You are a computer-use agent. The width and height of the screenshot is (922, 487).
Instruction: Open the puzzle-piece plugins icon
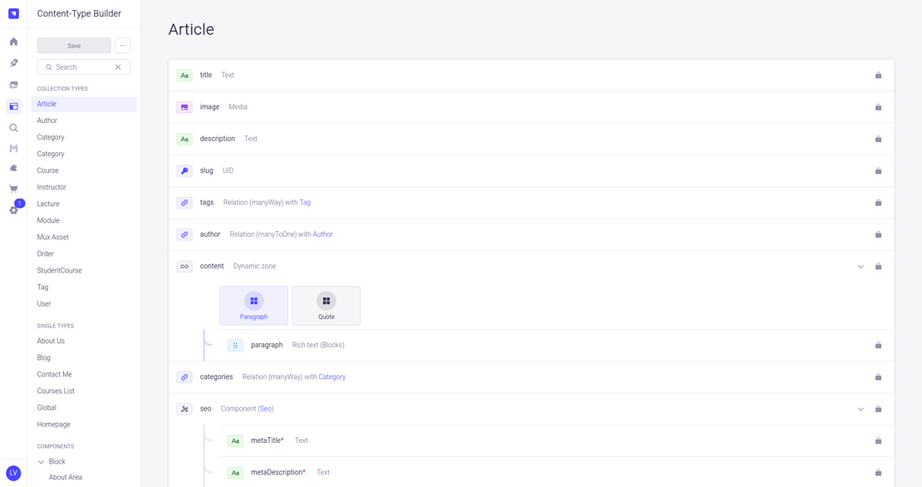point(13,168)
